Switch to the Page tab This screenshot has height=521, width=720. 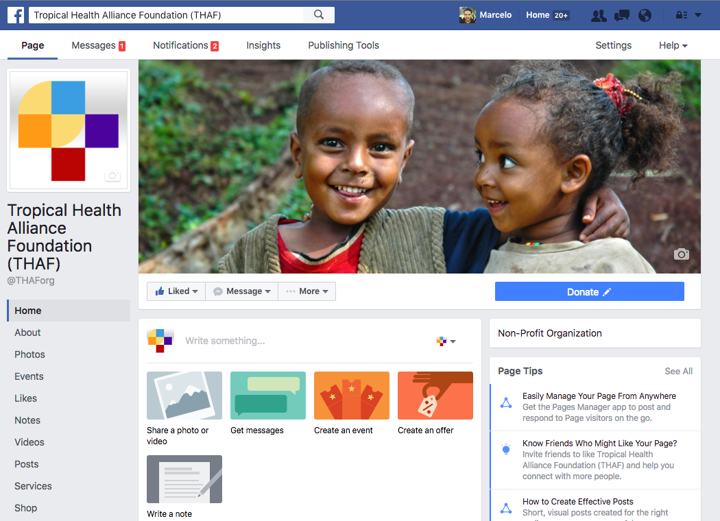(x=33, y=45)
